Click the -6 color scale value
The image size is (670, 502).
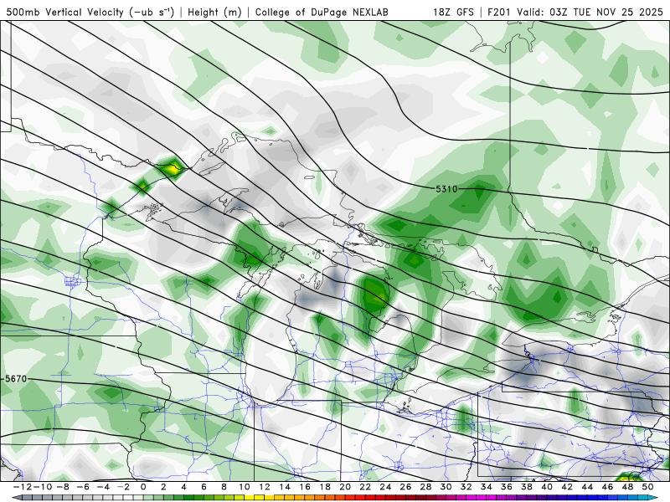83,487
